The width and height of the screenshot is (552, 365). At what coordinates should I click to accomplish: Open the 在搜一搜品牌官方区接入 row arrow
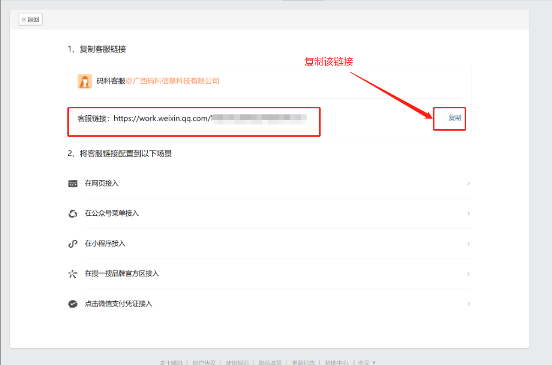click(468, 274)
